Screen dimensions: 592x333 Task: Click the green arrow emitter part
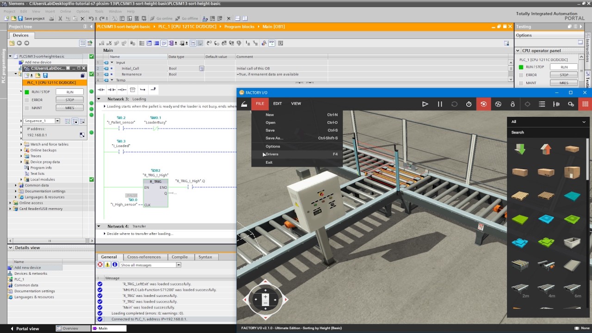(x=520, y=149)
